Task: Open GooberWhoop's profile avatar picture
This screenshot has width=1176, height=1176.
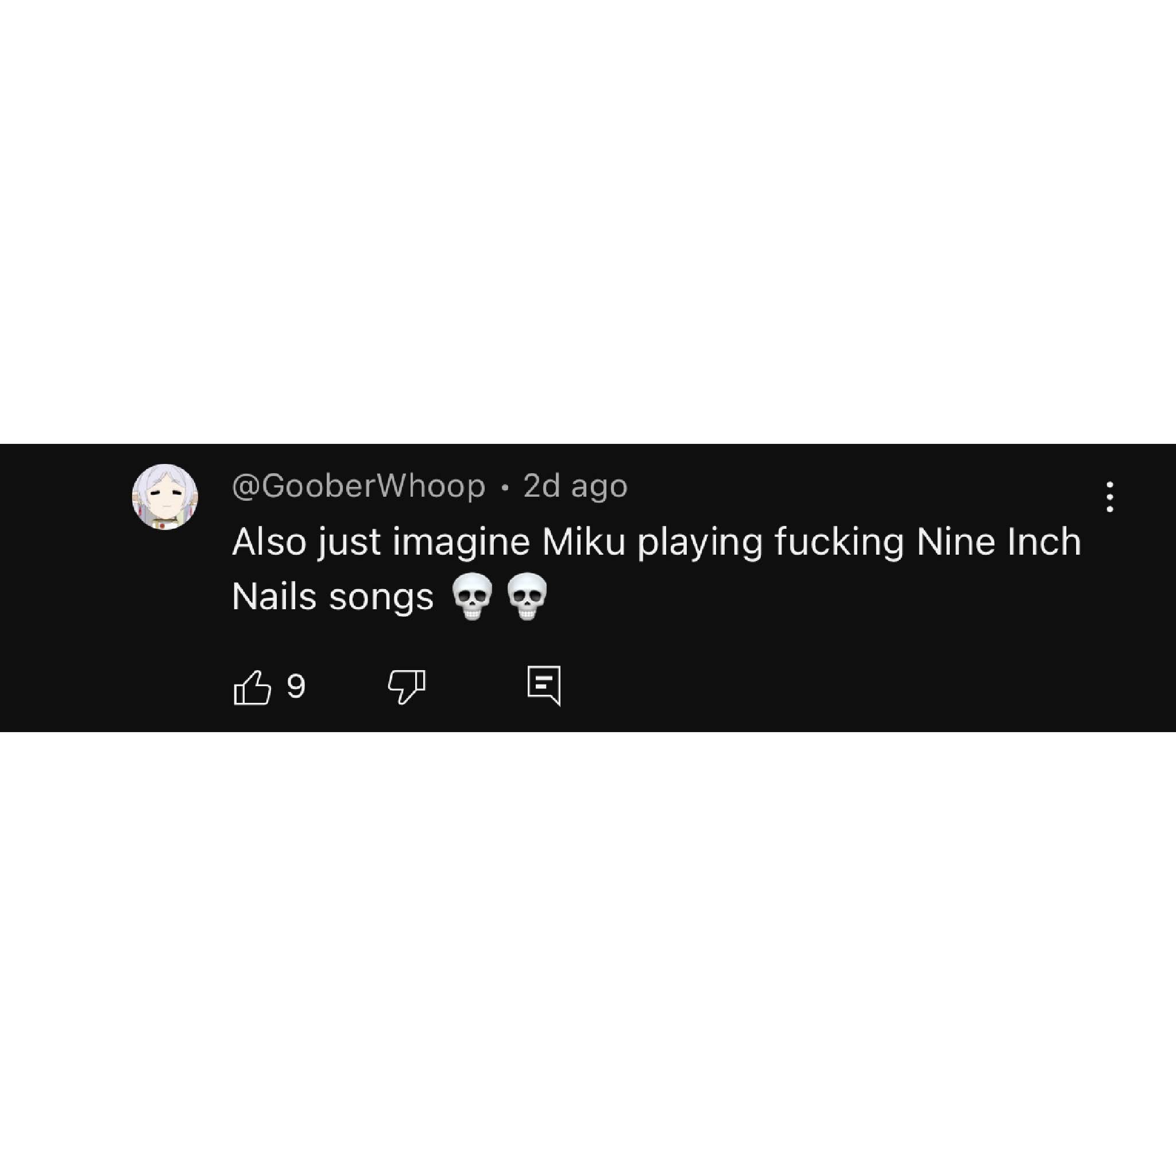Action: point(165,497)
